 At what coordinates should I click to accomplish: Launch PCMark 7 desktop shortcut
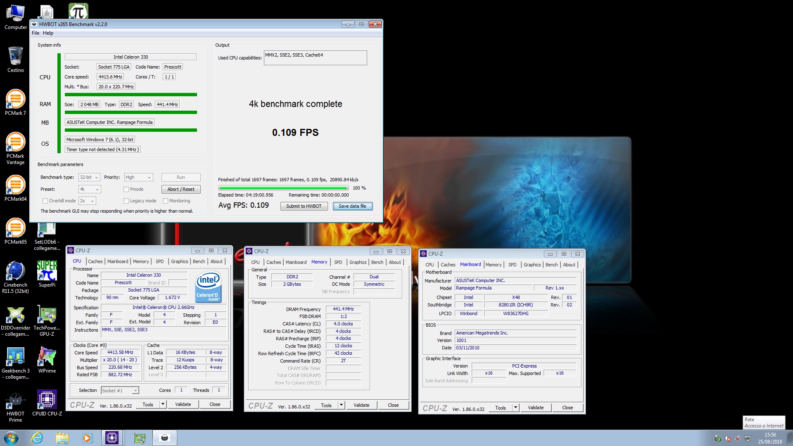coord(15,102)
